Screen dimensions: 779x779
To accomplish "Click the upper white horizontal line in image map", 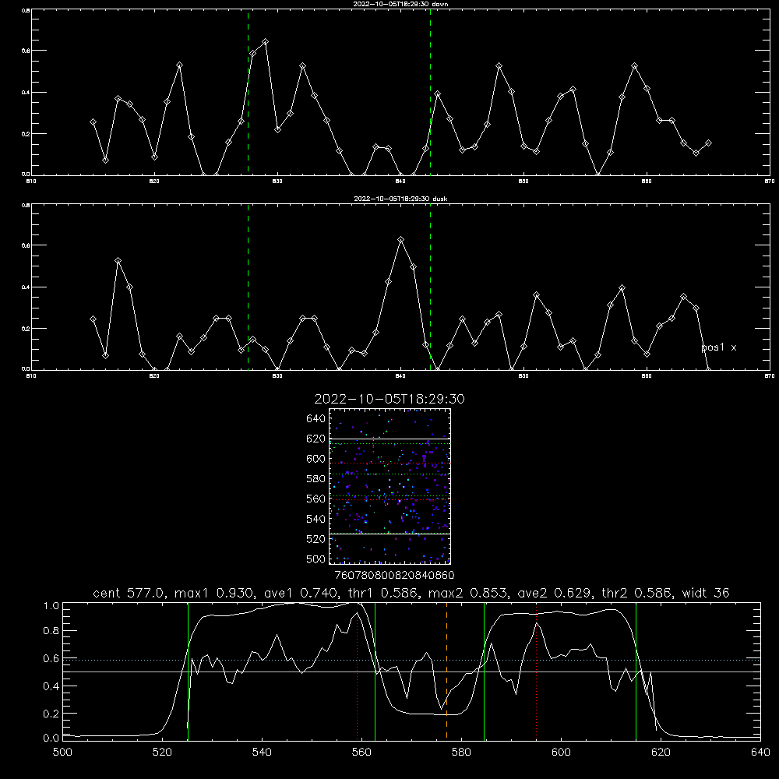I will pos(389,439).
